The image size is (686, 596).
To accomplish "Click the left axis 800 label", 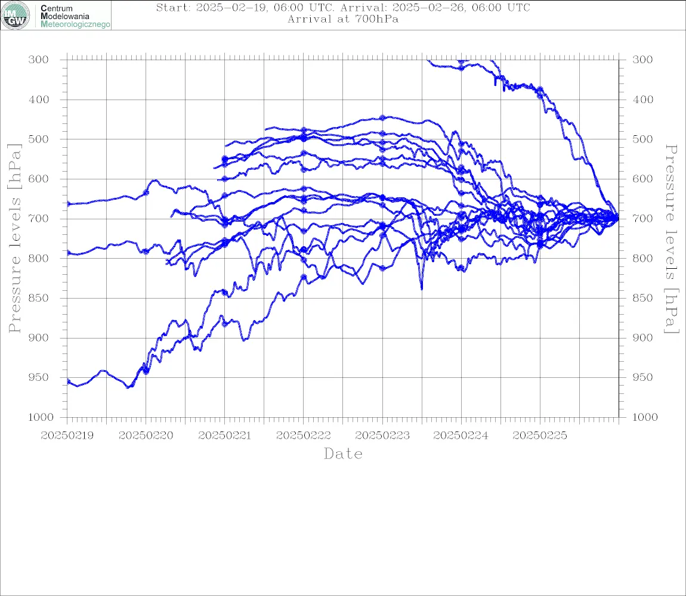I will tap(39, 258).
